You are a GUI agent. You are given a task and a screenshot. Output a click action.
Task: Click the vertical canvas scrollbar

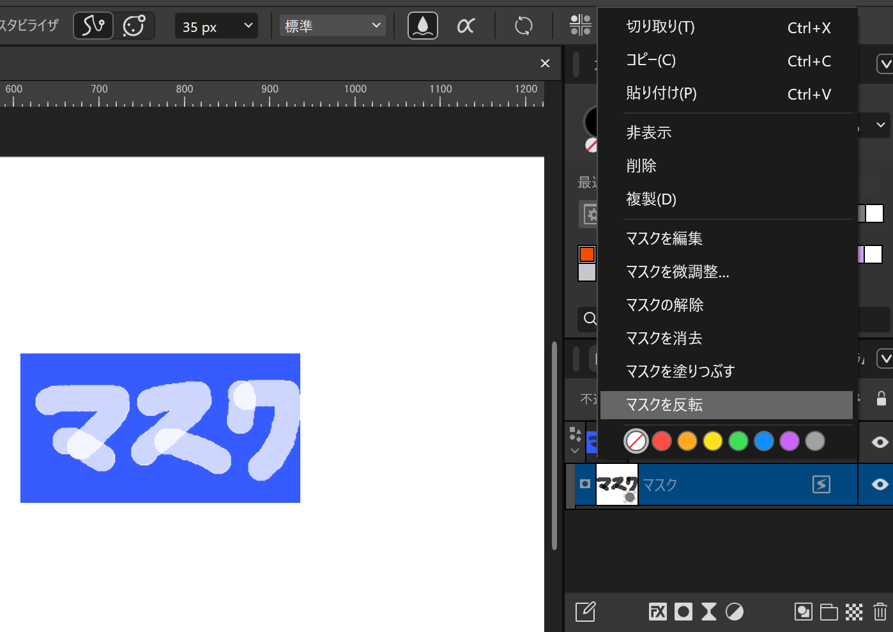(x=554, y=445)
